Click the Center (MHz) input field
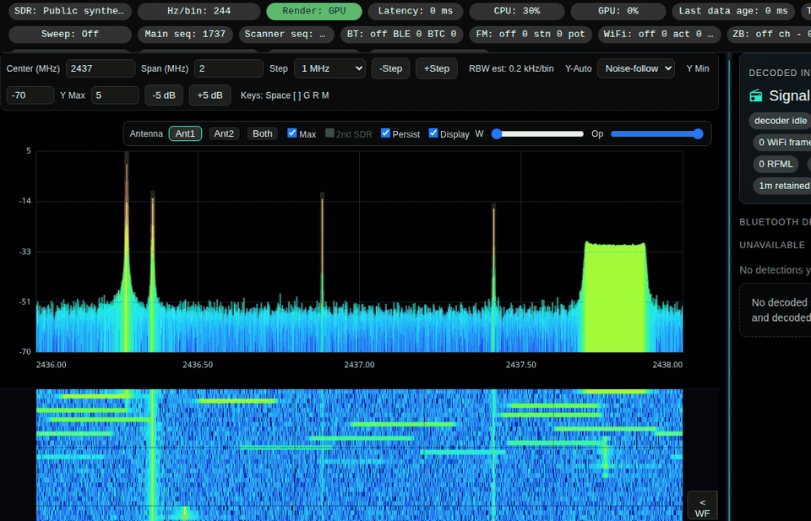The image size is (811, 521). pyautogui.click(x=101, y=68)
